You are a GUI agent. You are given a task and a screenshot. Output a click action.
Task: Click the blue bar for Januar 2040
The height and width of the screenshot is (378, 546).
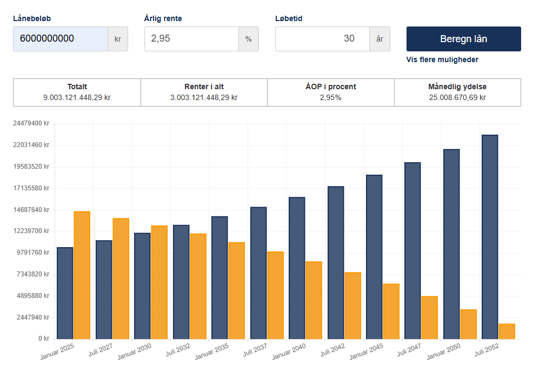coord(297,268)
